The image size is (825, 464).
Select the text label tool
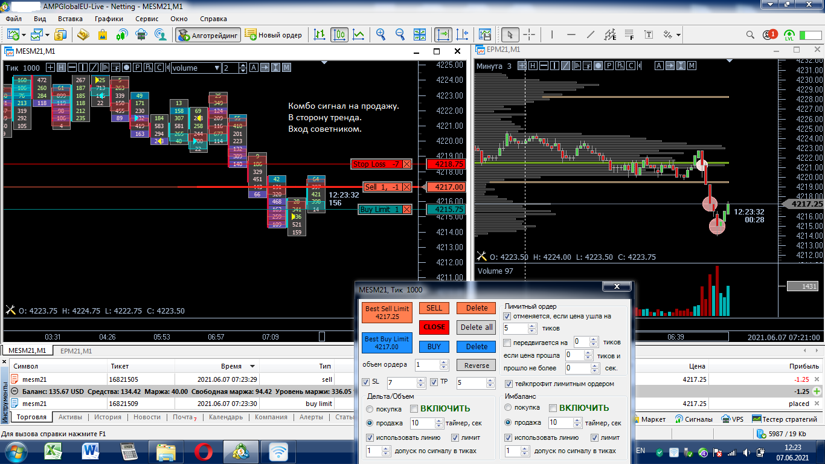[x=650, y=35]
